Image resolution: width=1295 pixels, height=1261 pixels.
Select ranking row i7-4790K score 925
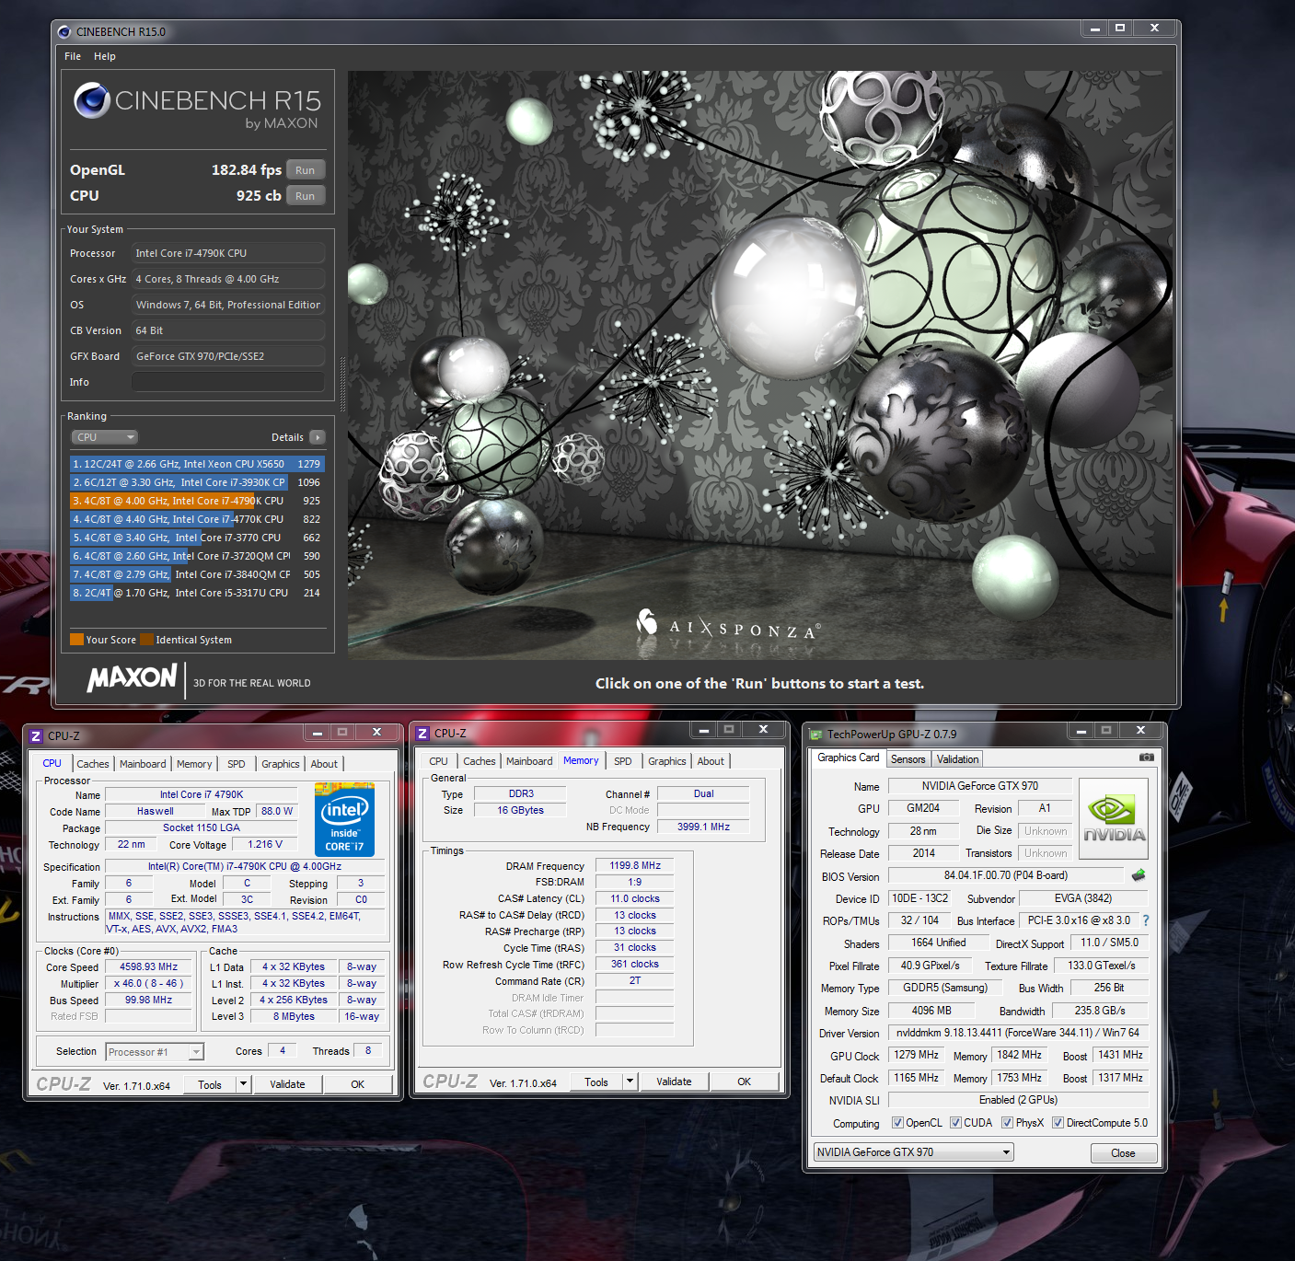[197, 501]
